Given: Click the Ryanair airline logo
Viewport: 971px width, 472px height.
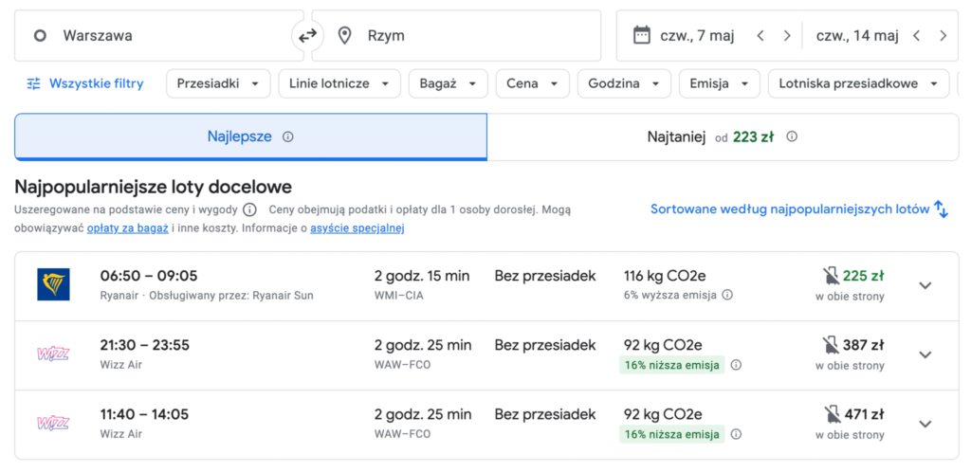Looking at the screenshot, I should (x=53, y=284).
